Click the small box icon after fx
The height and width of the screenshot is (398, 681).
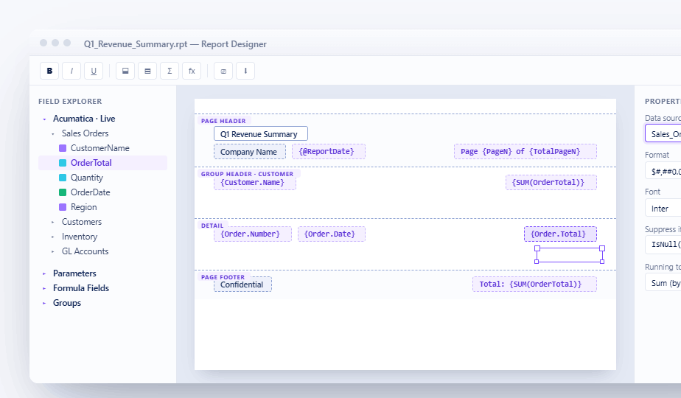coord(223,71)
